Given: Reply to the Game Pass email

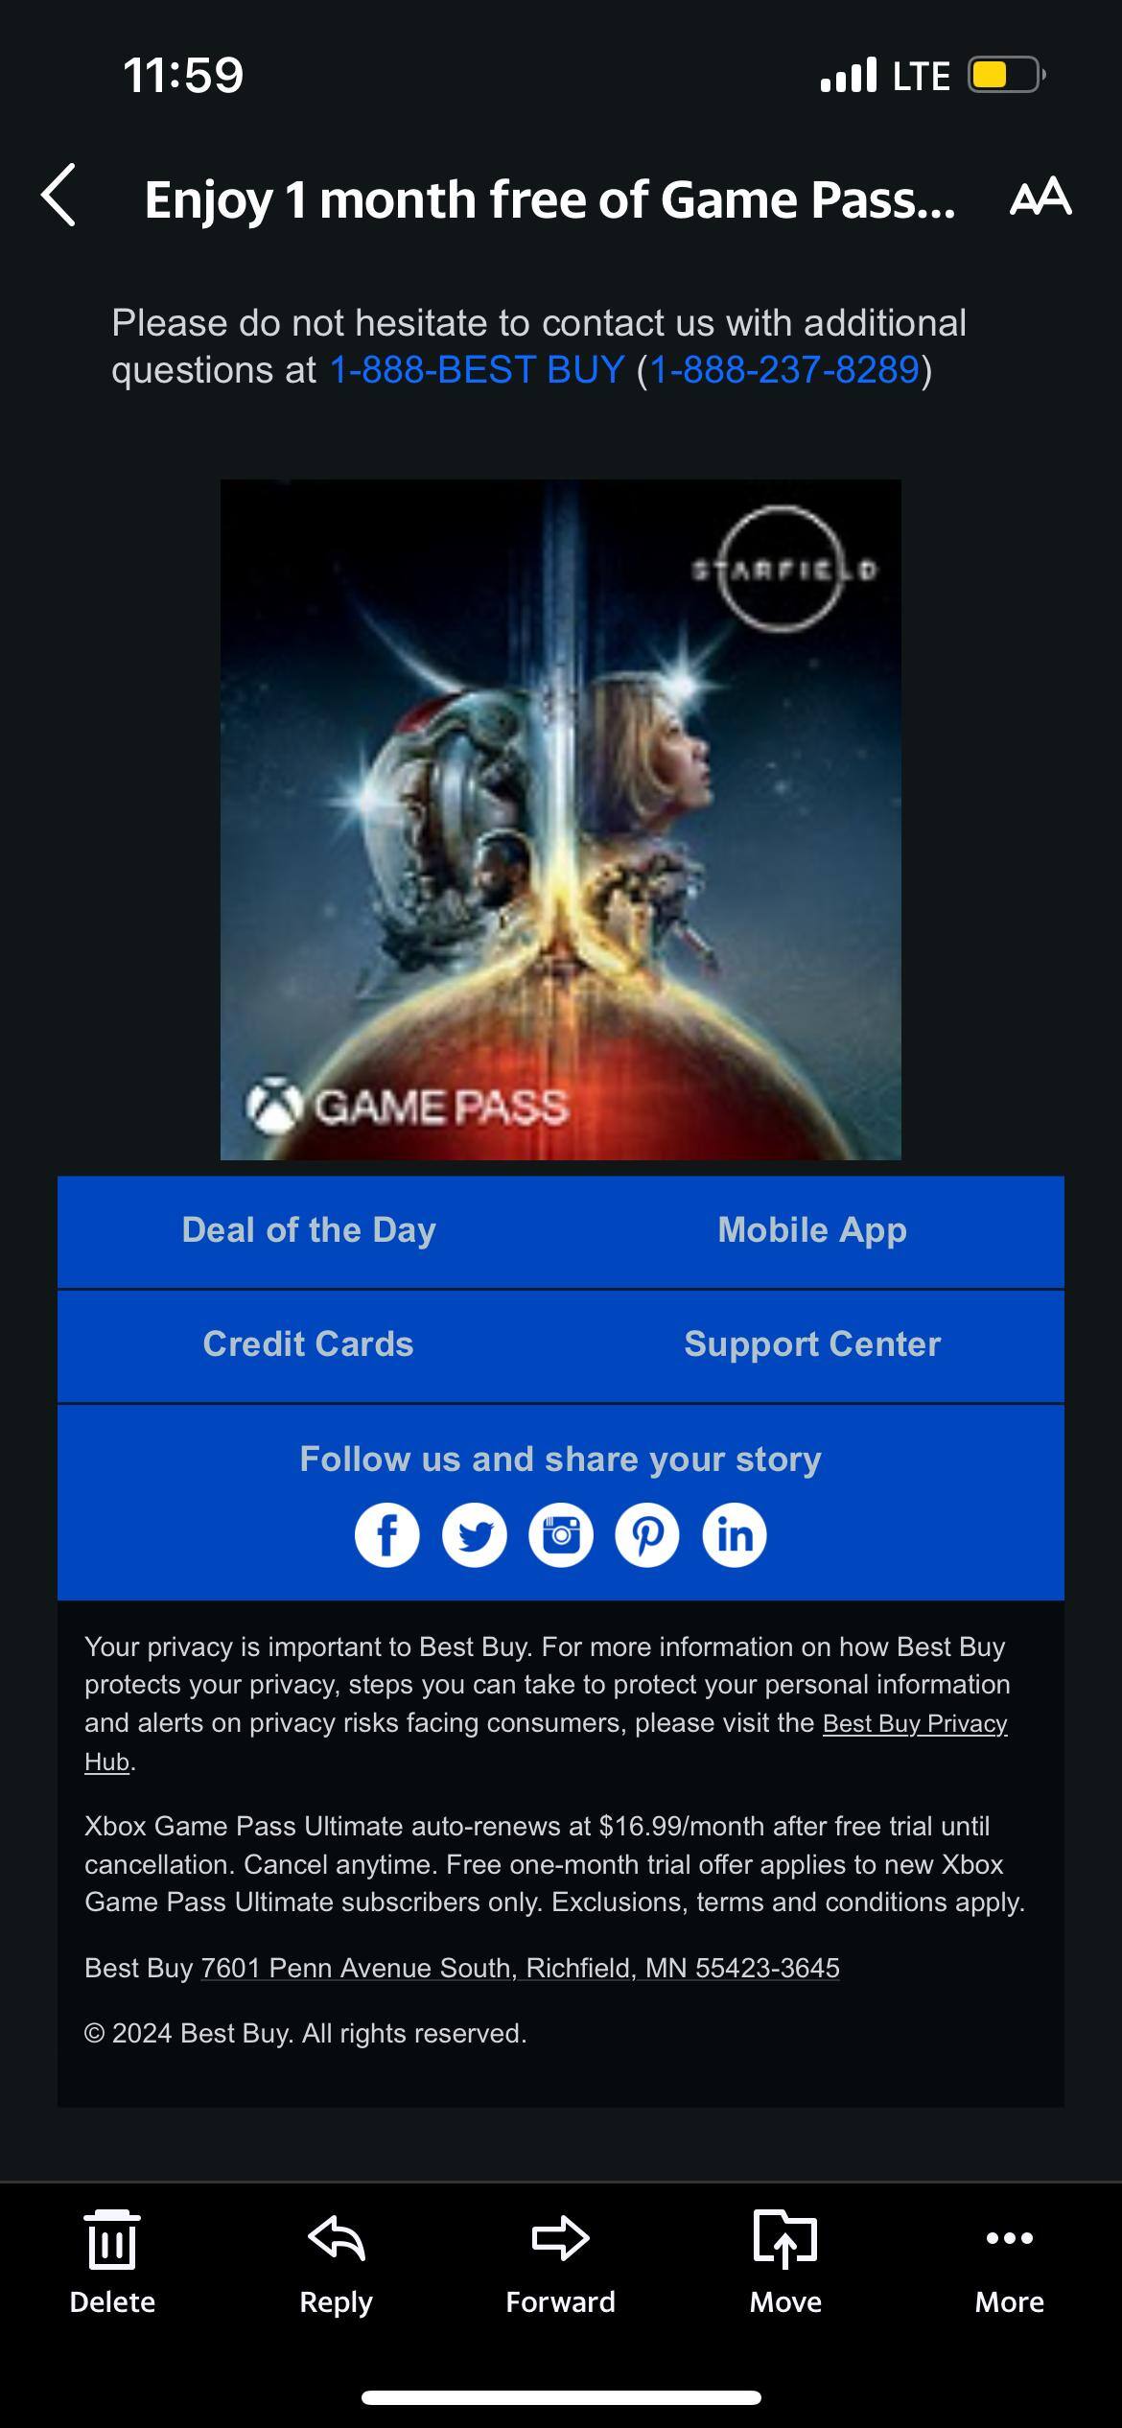Looking at the screenshot, I should pos(336,2263).
